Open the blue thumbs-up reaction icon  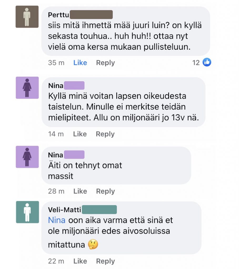tap(207, 62)
